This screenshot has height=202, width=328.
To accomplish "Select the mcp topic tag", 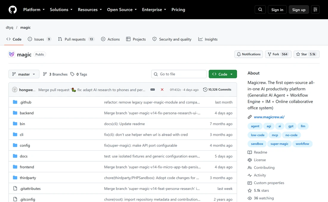I will [275, 135].
